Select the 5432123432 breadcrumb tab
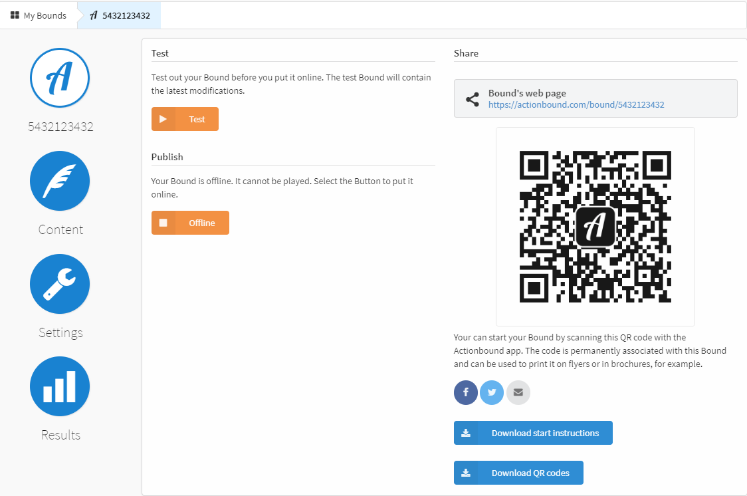The image size is (747, 496). point(120,15)
